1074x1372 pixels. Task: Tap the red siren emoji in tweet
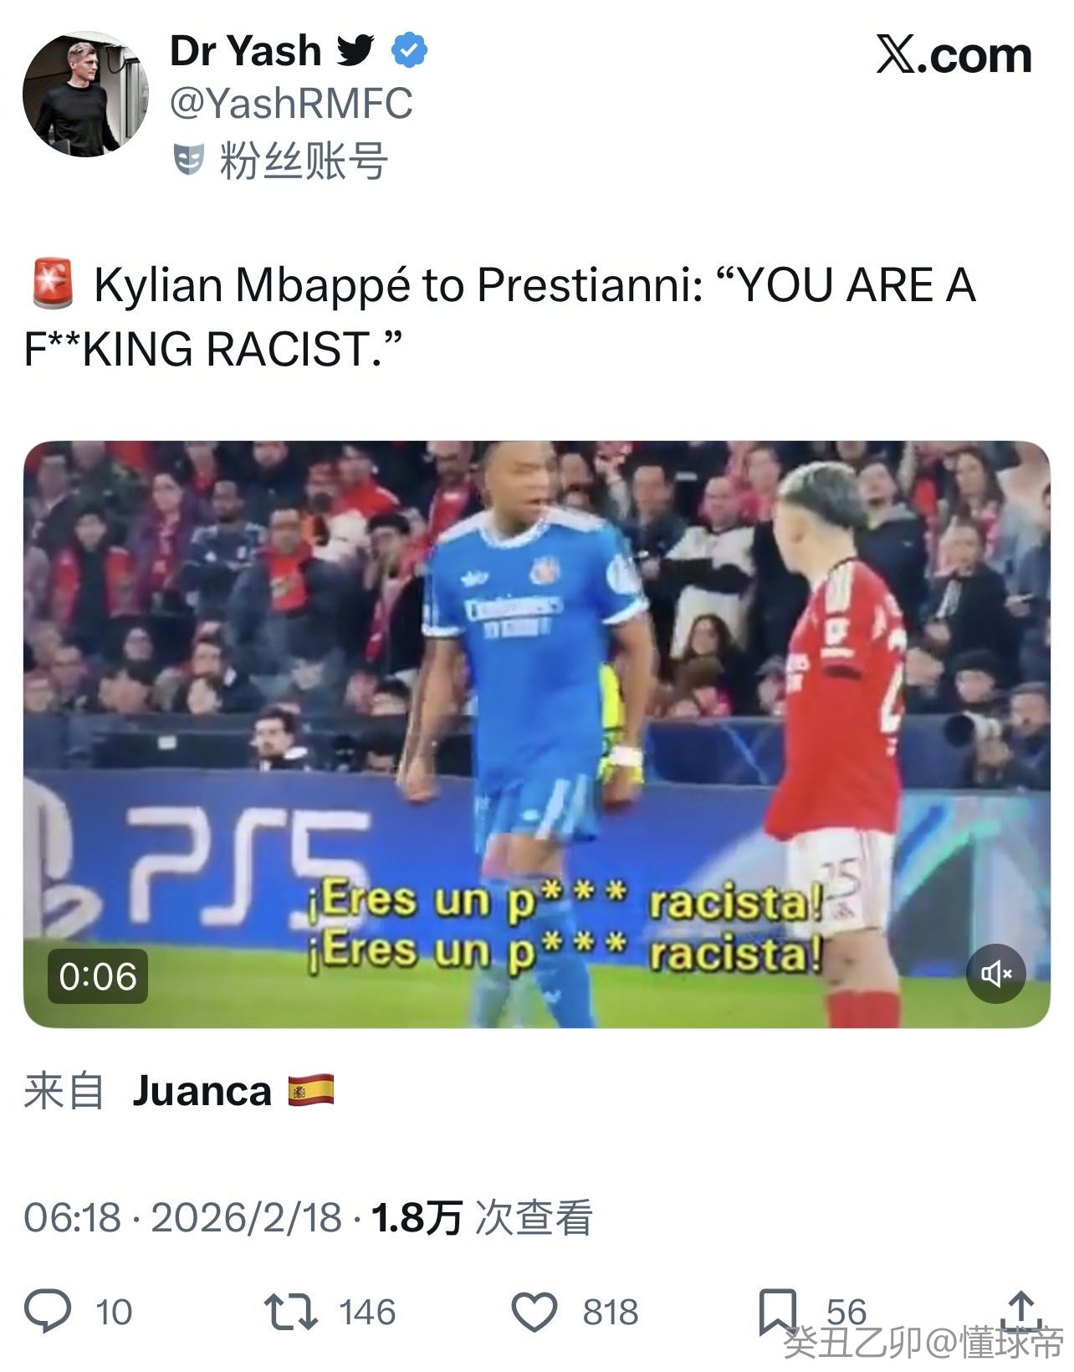point(53,284)
